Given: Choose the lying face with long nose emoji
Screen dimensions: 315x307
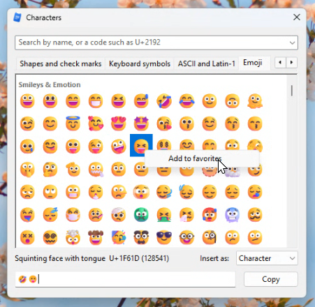Looking at the screenshot, I should (x=119, y=192).
